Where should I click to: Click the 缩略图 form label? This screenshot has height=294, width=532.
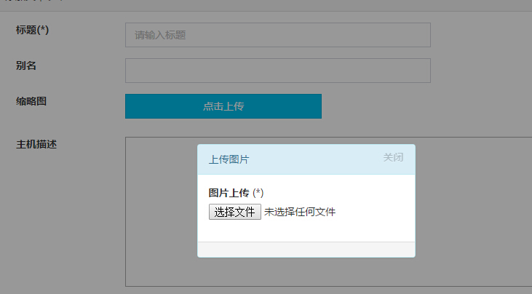(x=31, y=101)
